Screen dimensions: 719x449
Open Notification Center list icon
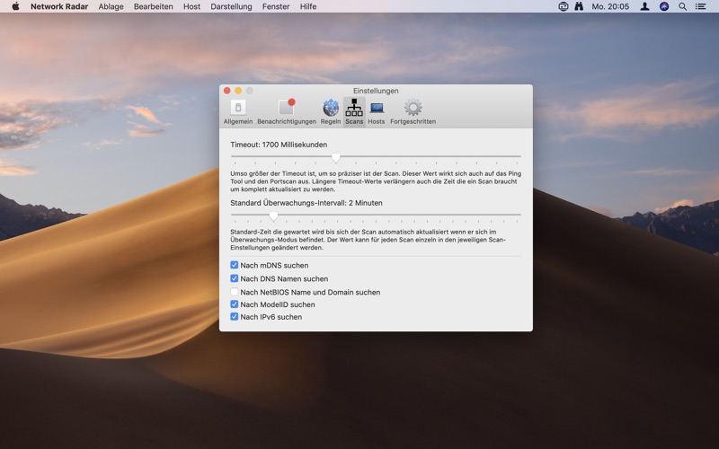tap(701, 6)
